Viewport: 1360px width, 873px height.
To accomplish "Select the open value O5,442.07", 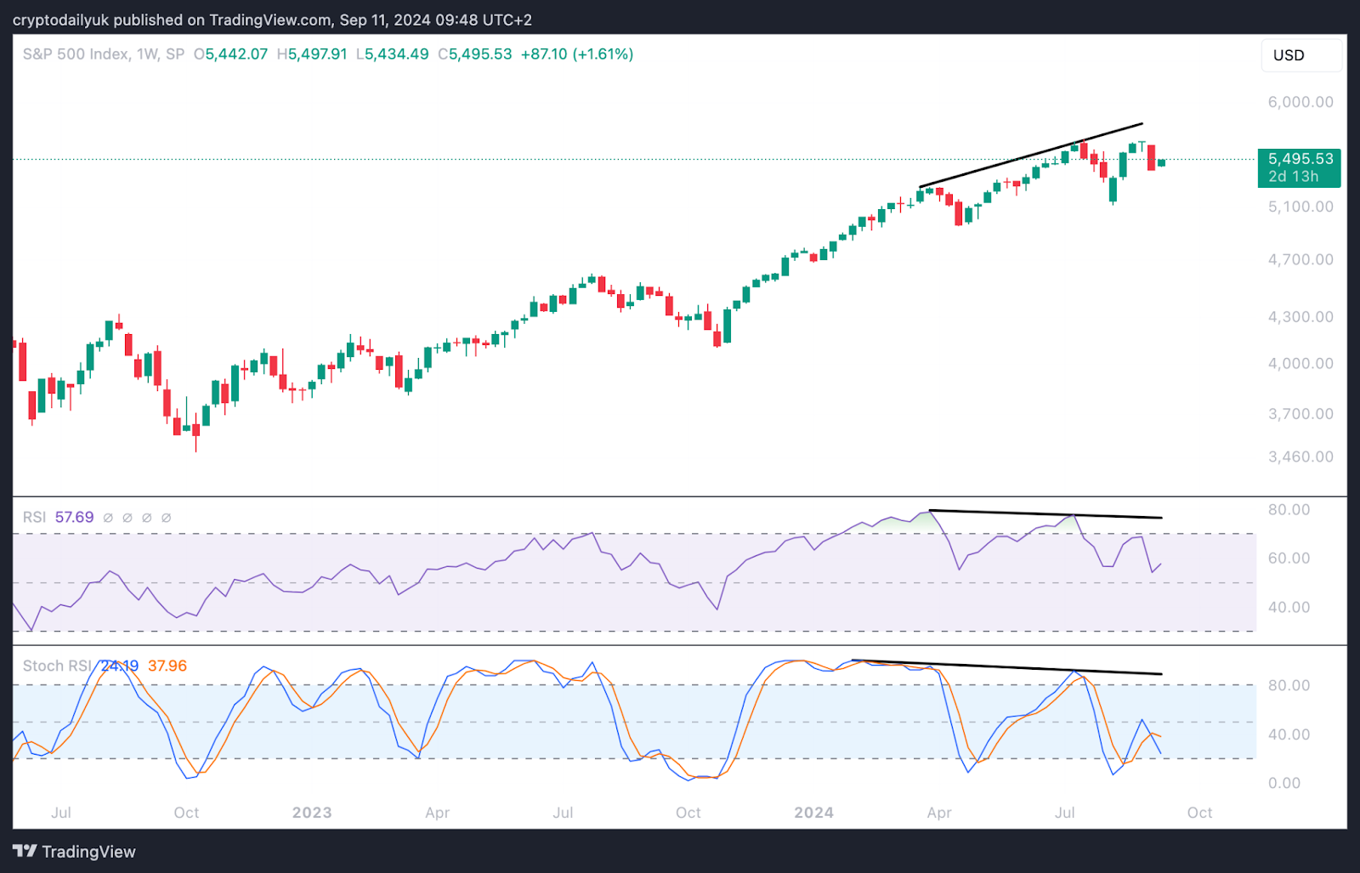I will 231,54.
